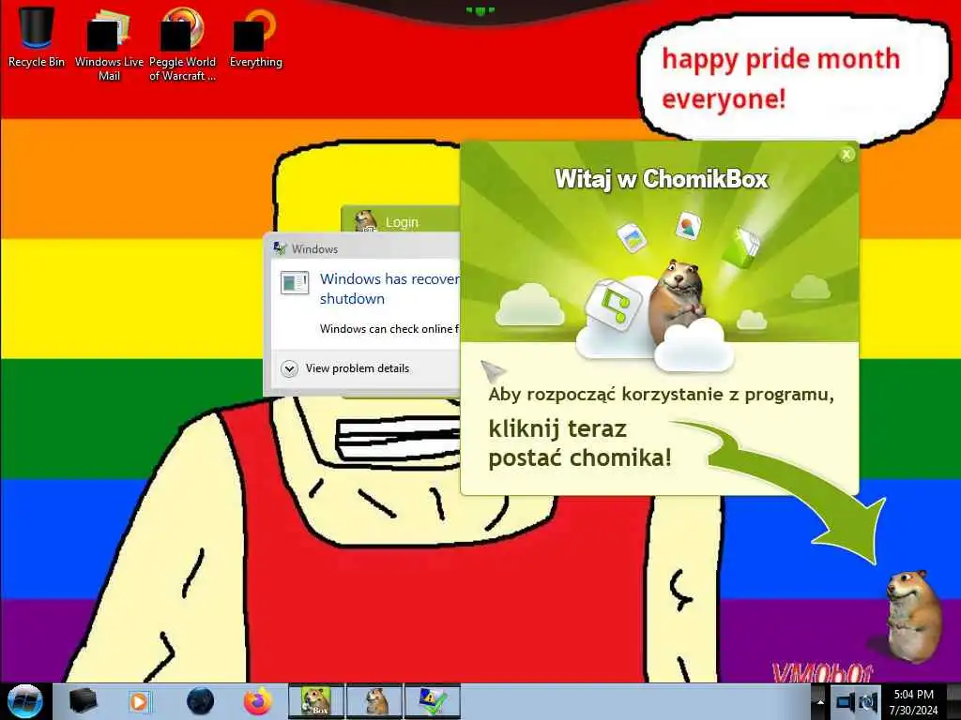Click the "Windows can check online" text
This screenshot has width=961, height=720.
click(389, 329)
